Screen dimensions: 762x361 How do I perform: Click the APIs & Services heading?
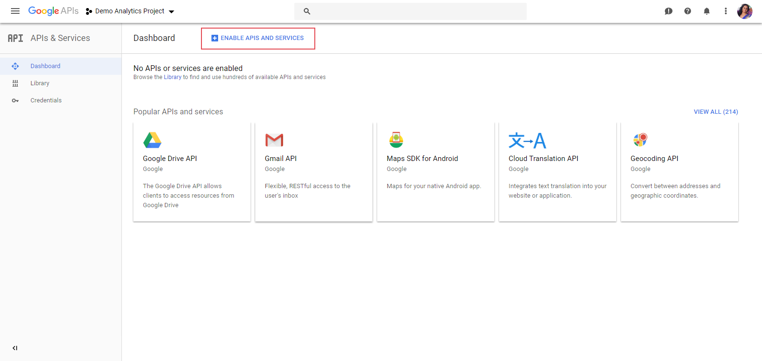(60, 38)
